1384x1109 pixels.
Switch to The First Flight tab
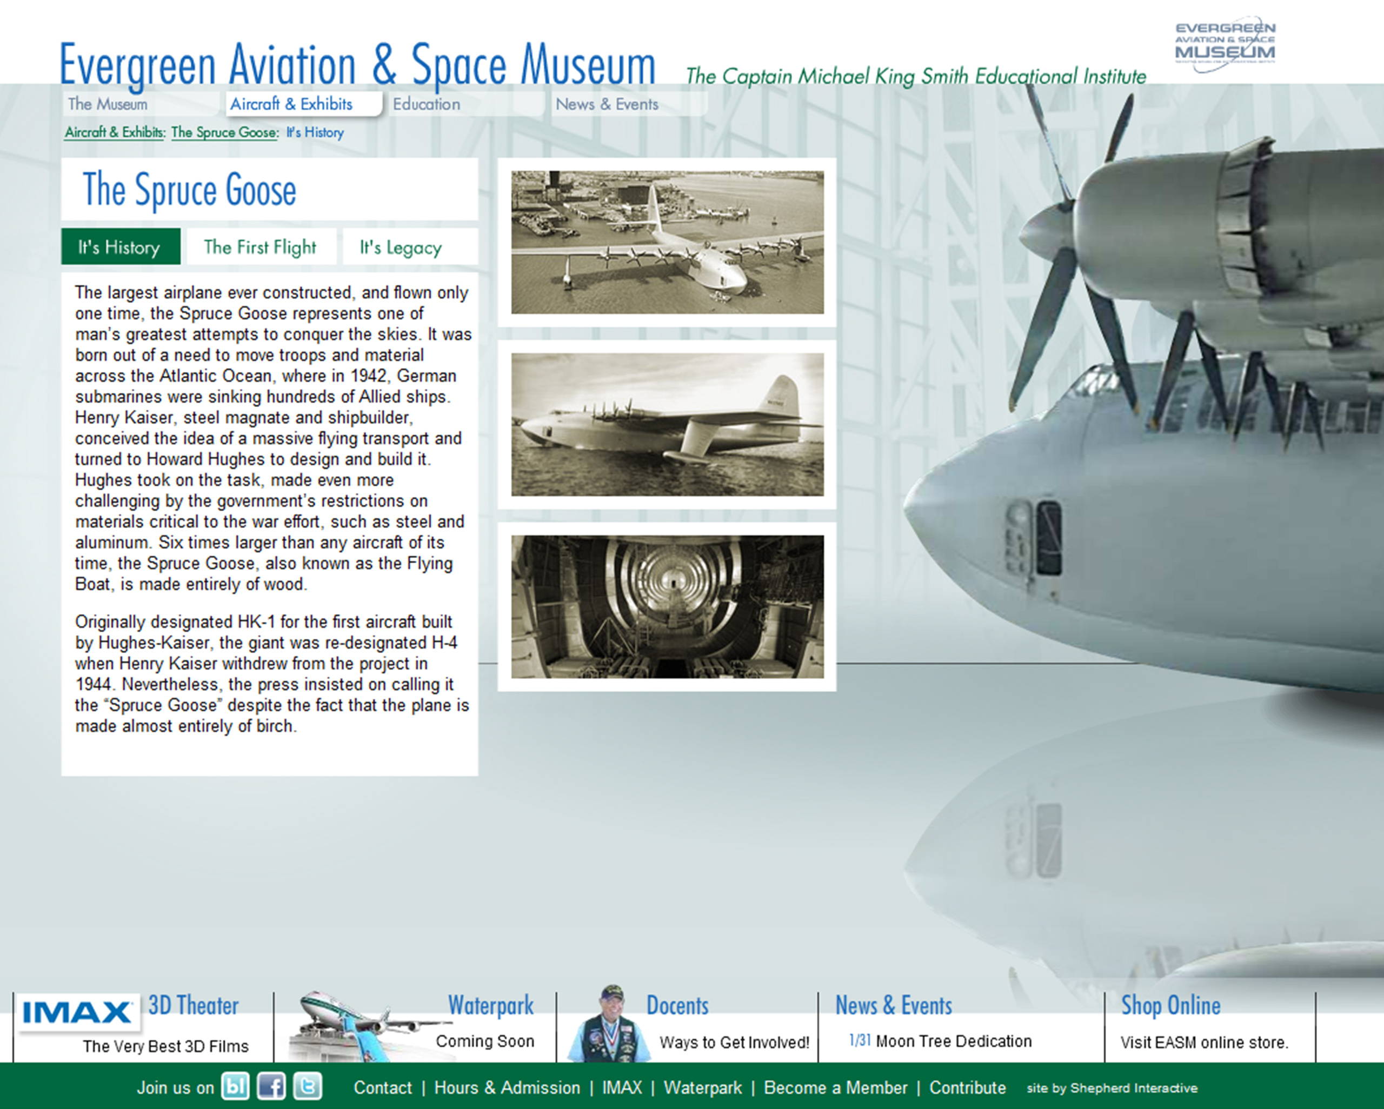(x=260, y=247)
